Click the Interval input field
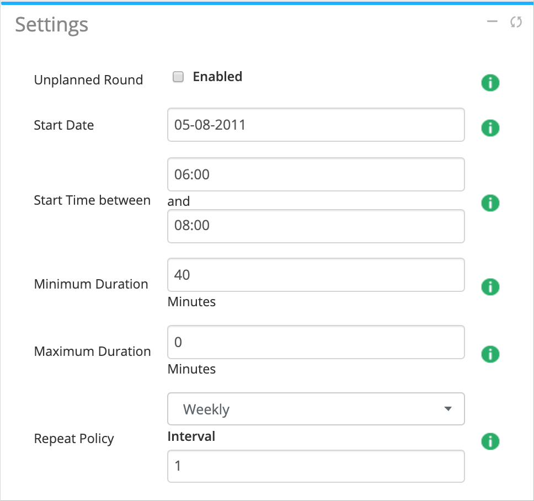This screenshot has height=501, width=534. (x=316, y=466)
